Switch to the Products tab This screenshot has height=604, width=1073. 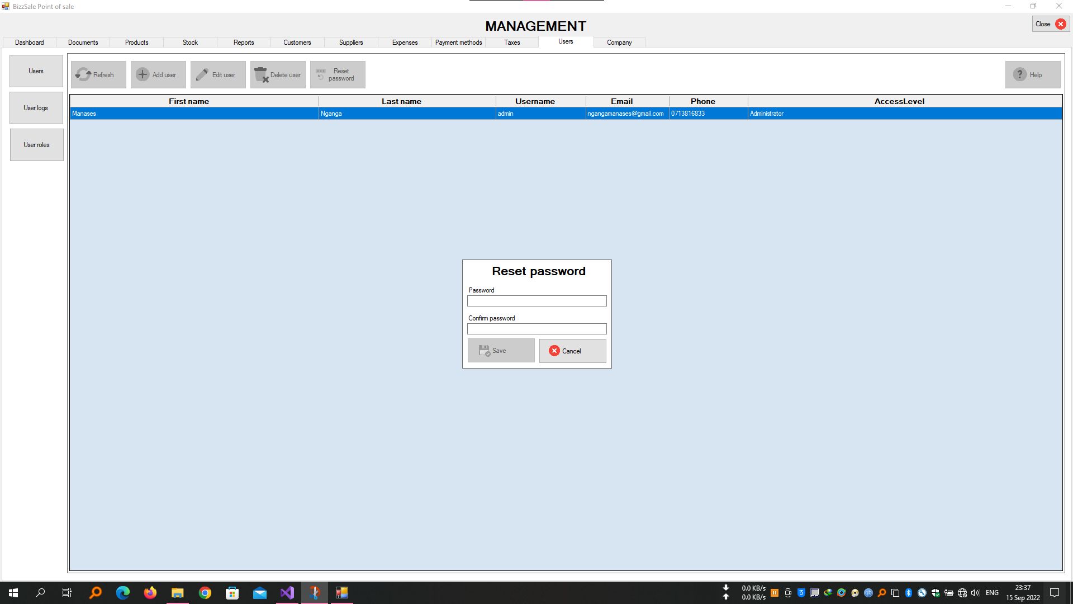(x=136, y=43)
